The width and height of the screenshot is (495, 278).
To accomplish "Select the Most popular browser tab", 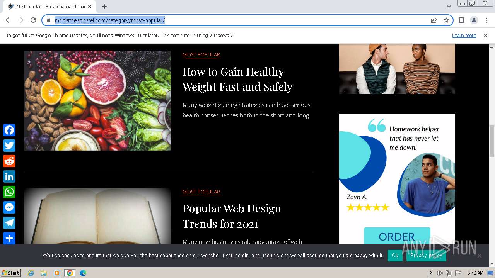I will tap(50, 7).
